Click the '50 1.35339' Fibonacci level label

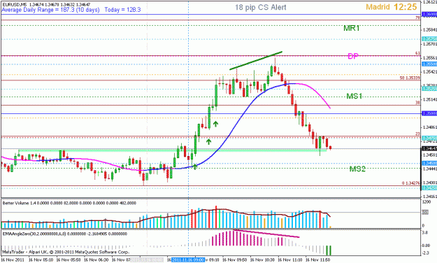point(410,78)
